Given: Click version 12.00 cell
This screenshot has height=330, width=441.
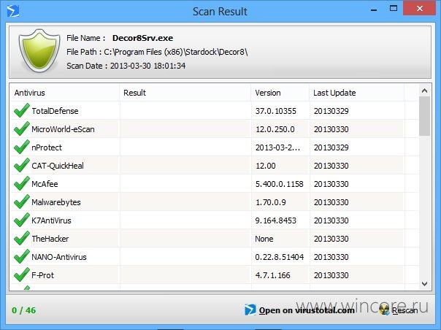Looking at the screenshot, I should tap(266, 166).
